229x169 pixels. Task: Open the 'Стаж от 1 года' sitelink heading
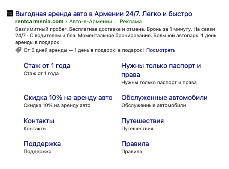point(47,66)
